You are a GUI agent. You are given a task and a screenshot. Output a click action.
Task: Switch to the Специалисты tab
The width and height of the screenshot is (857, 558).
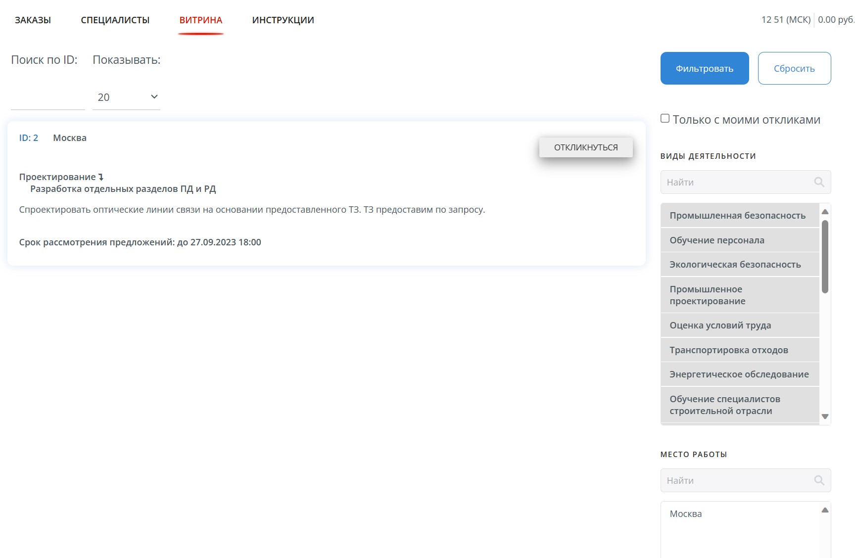pyautogui.click(x=115, y=20)
